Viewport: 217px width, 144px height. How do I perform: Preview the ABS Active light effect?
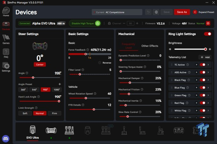pyautogui.click(x=196, y=72)
